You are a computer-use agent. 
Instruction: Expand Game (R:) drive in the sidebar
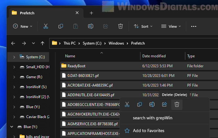click(x=14, y=77)
